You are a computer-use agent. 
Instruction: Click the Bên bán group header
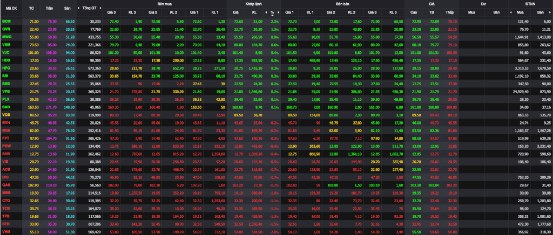[342, 4]
